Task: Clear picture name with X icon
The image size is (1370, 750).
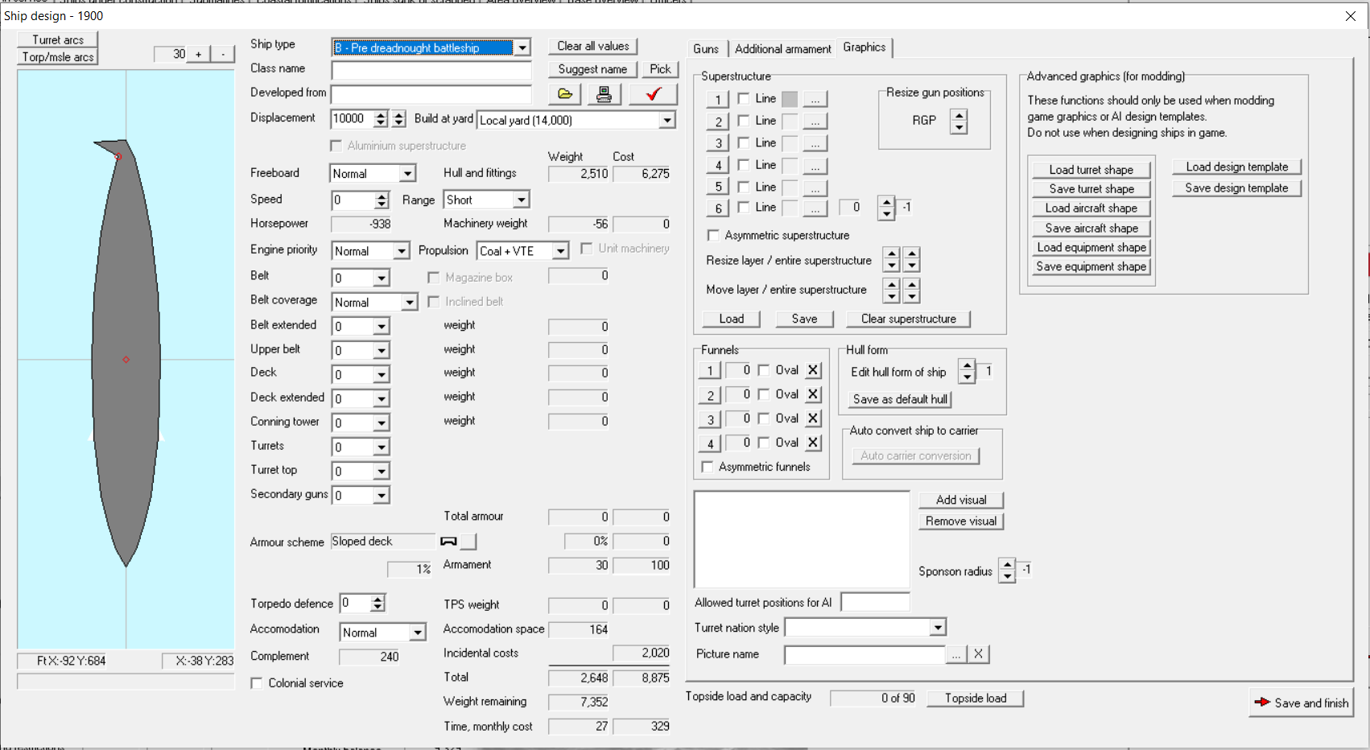Action: (978, 654)
